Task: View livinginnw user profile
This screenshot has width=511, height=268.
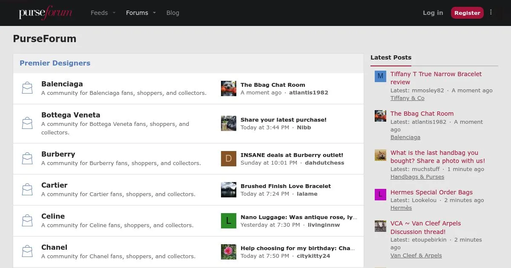Action: click(324, 225)
